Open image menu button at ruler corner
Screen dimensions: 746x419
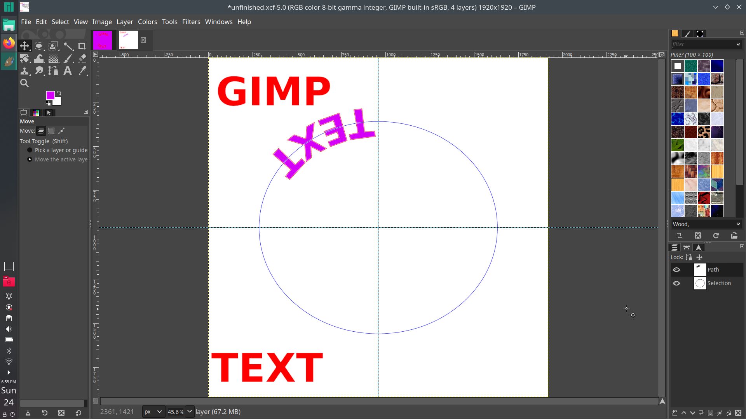click(96, 54)
